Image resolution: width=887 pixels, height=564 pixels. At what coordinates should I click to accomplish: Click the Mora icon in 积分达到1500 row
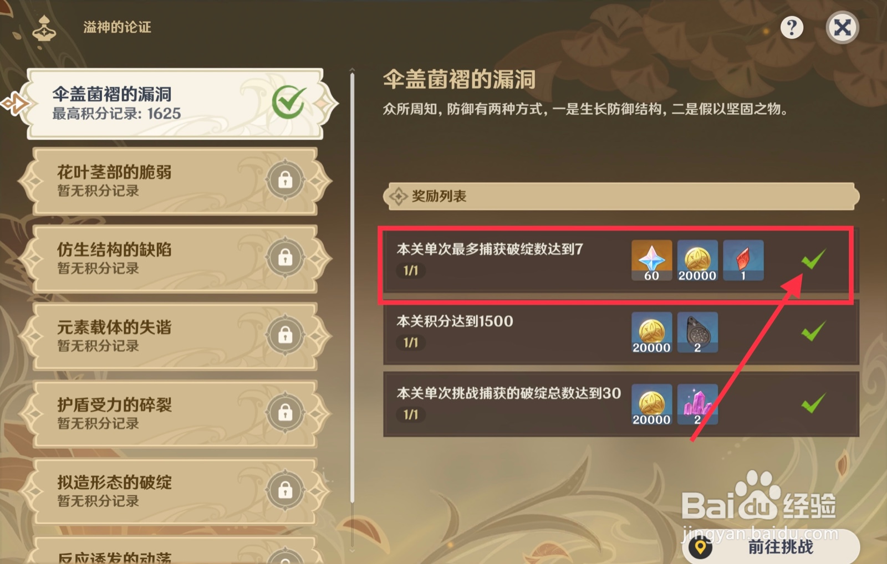(x=651, y=332)
